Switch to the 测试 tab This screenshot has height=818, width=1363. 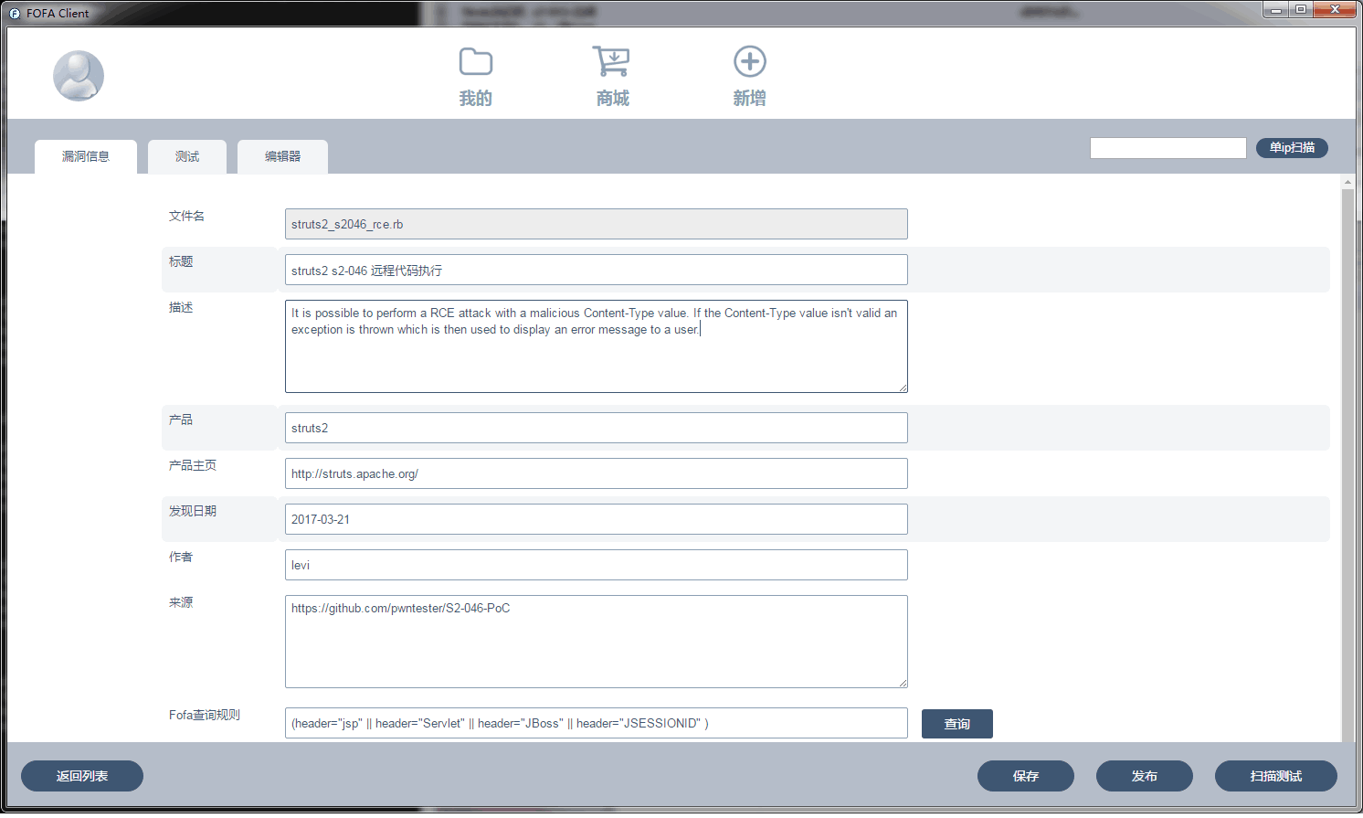coord(187,156)
